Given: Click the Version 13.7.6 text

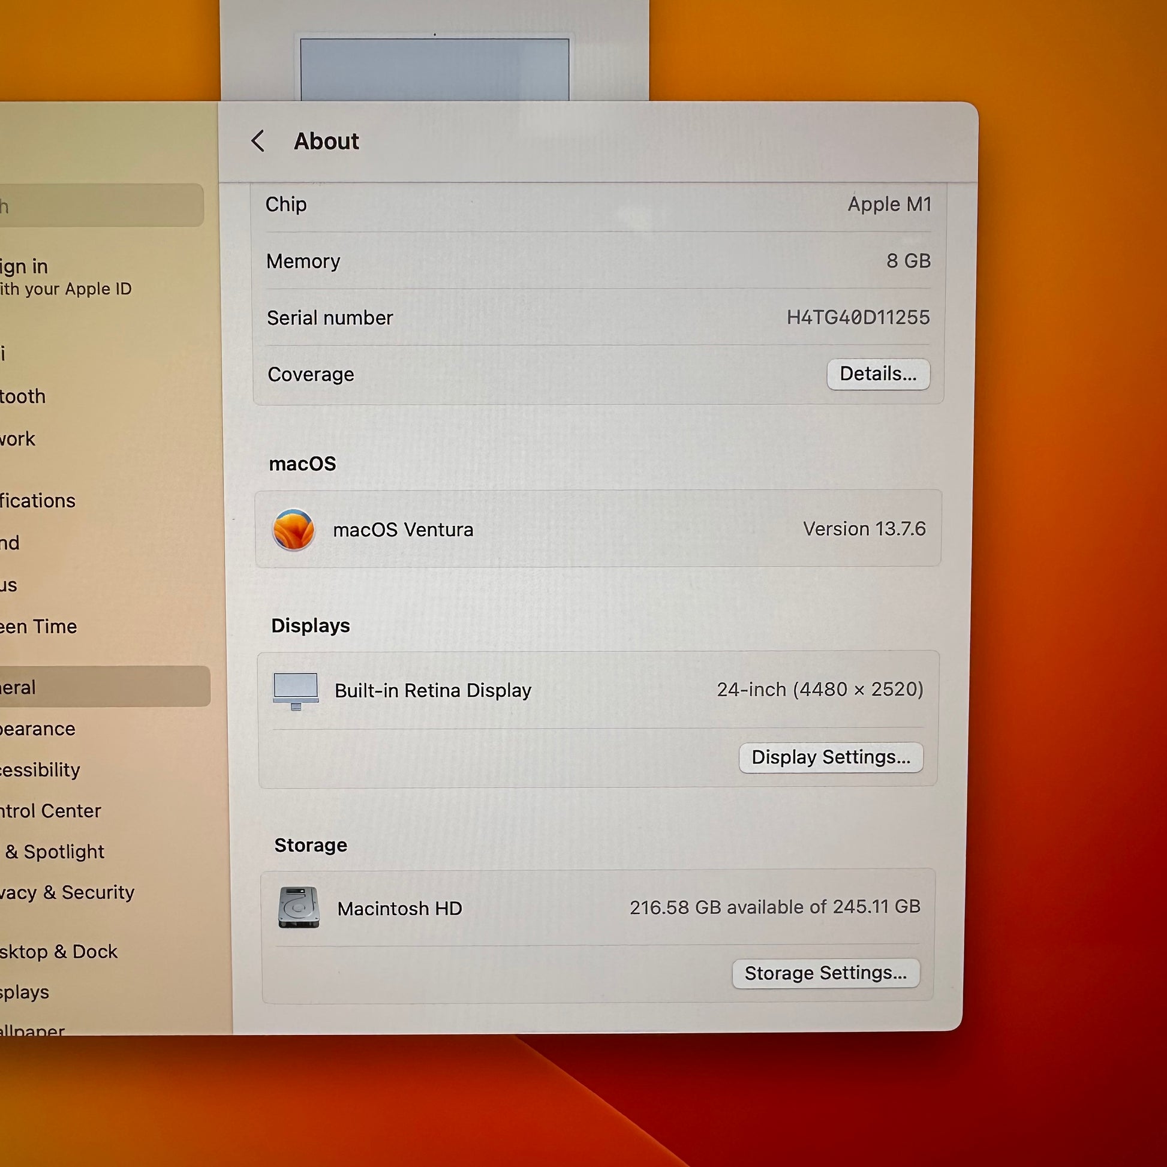Looking at the screenshot, I should (x=864, y=528).
